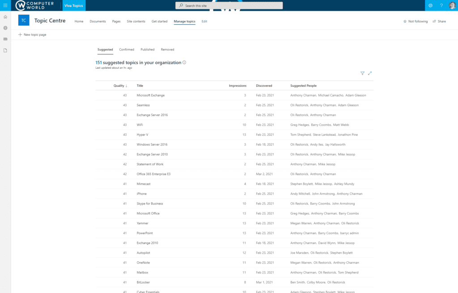The height and width of the screenshot is (293, 458).
Task: Open the Autopilot topic
Action: pyautogui.click(x=143, y=253)
